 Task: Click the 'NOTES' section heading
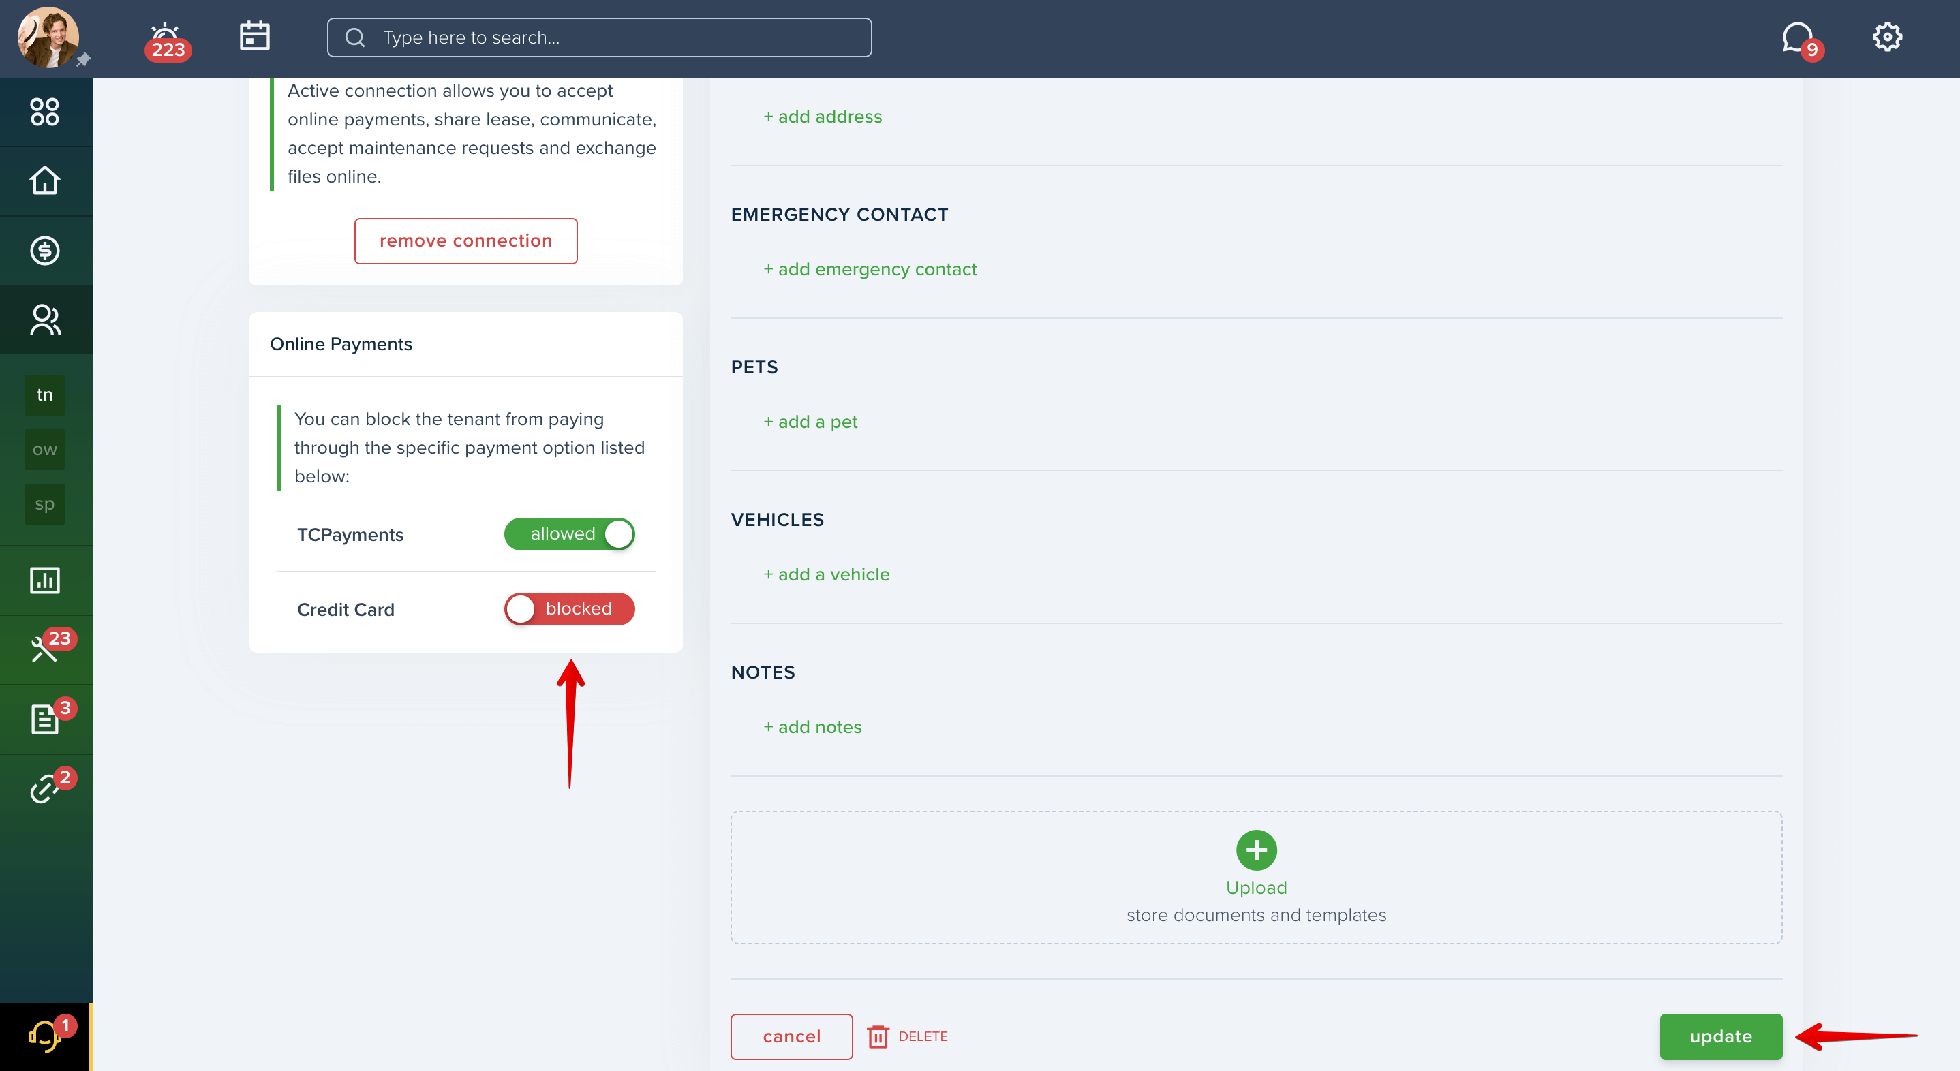(x=763, y=672)
